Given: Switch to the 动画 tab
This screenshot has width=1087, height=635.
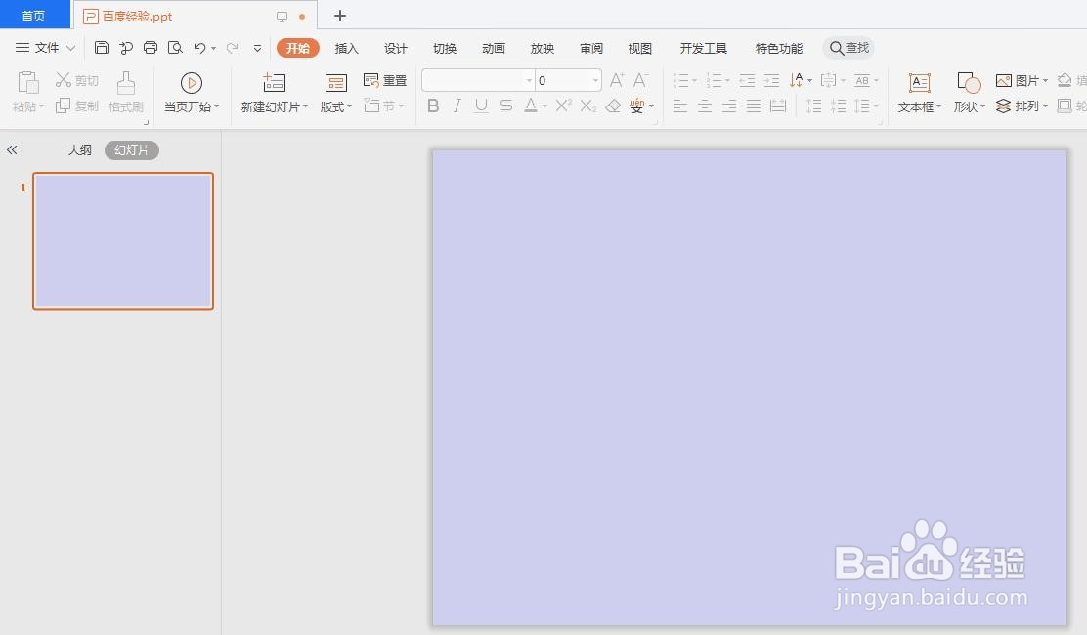Looking at the screenshot, I should 493,48.
